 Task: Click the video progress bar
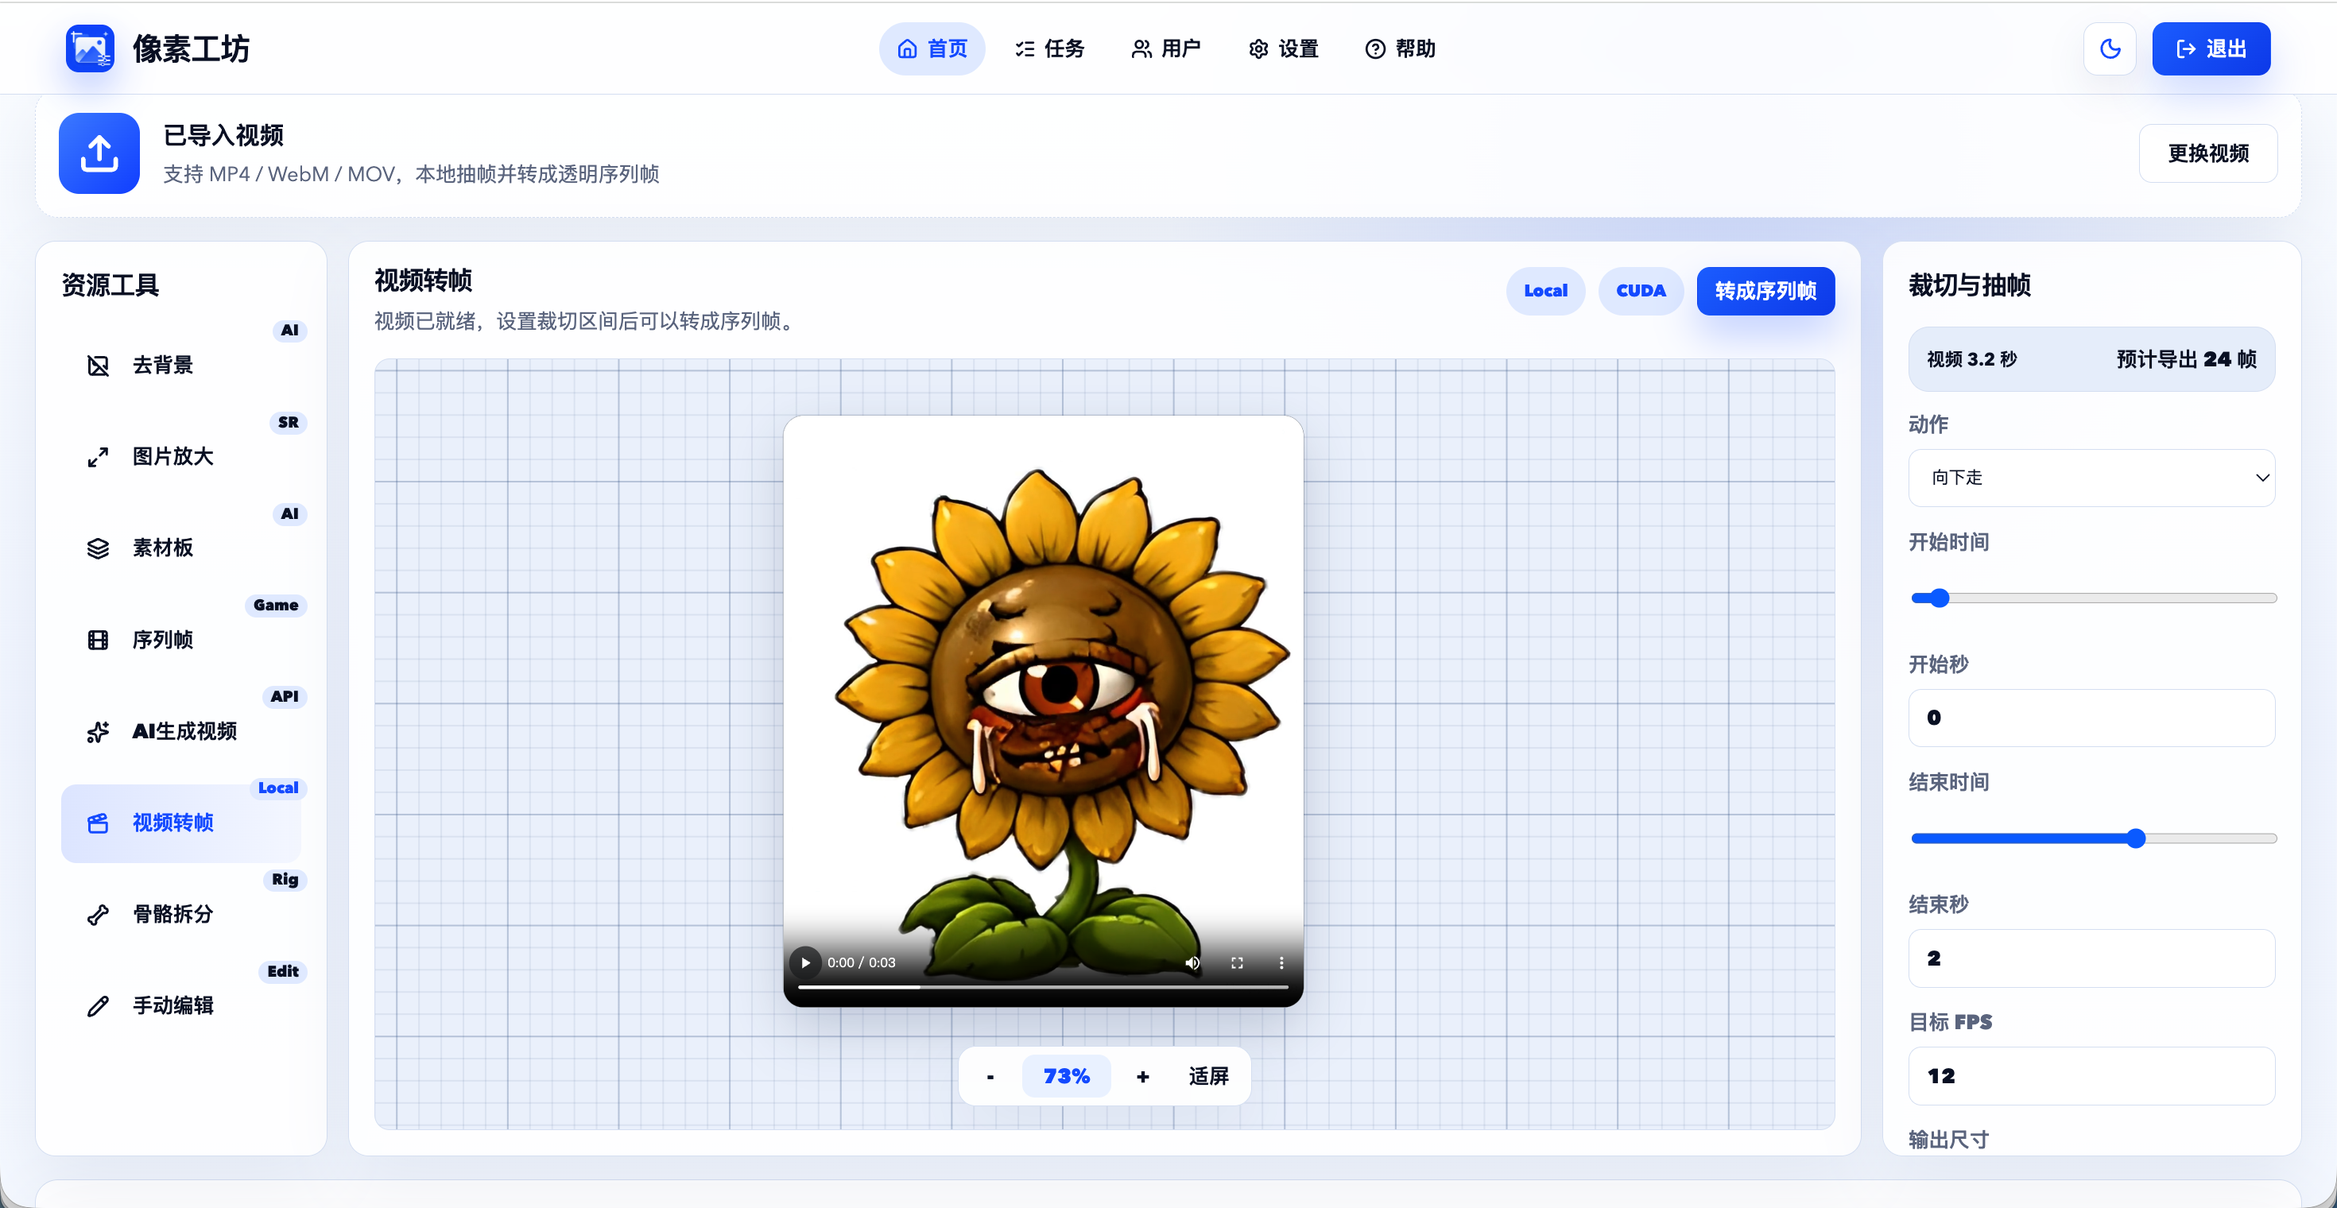(x=1043, y=987)
